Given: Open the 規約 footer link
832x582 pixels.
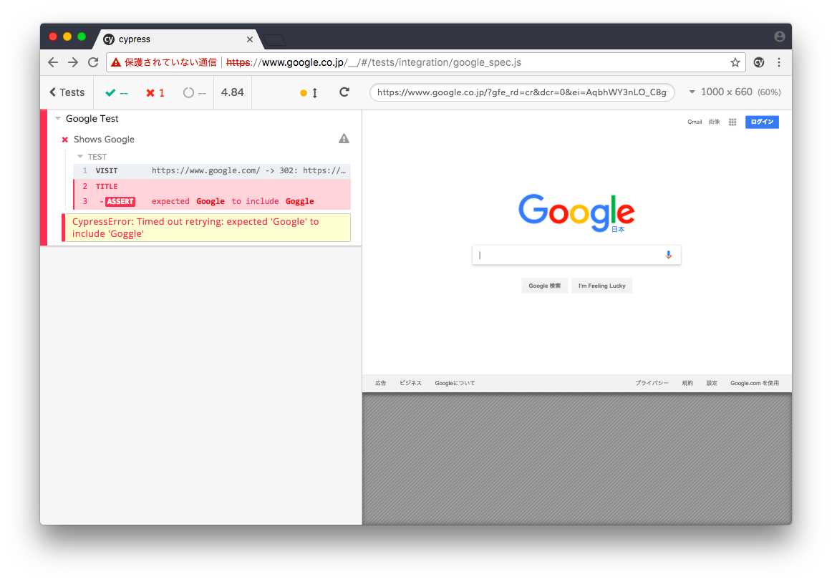Looking at the screenshot, I should click(687, 383).
